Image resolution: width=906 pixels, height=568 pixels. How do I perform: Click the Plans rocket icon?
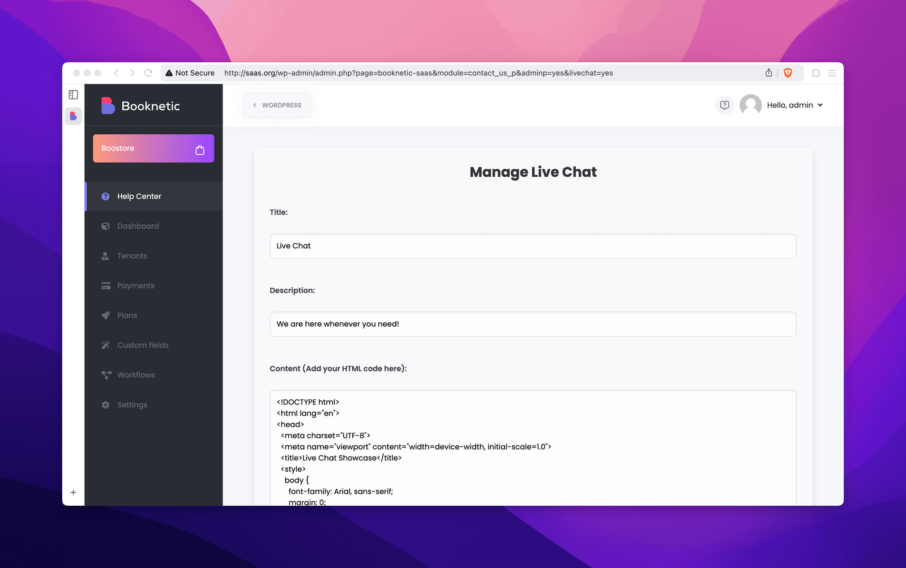tap(105, 315)
